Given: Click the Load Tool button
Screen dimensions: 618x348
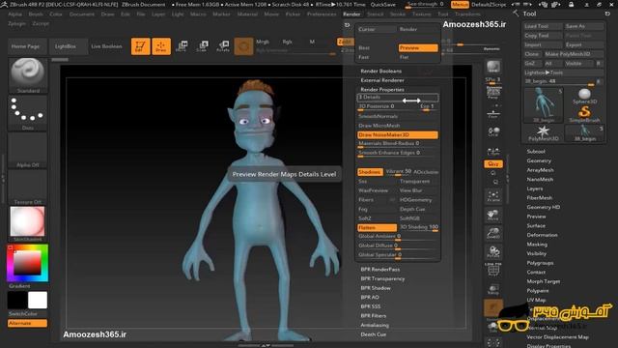Looking at the screenshot, I should click(543, 26).
